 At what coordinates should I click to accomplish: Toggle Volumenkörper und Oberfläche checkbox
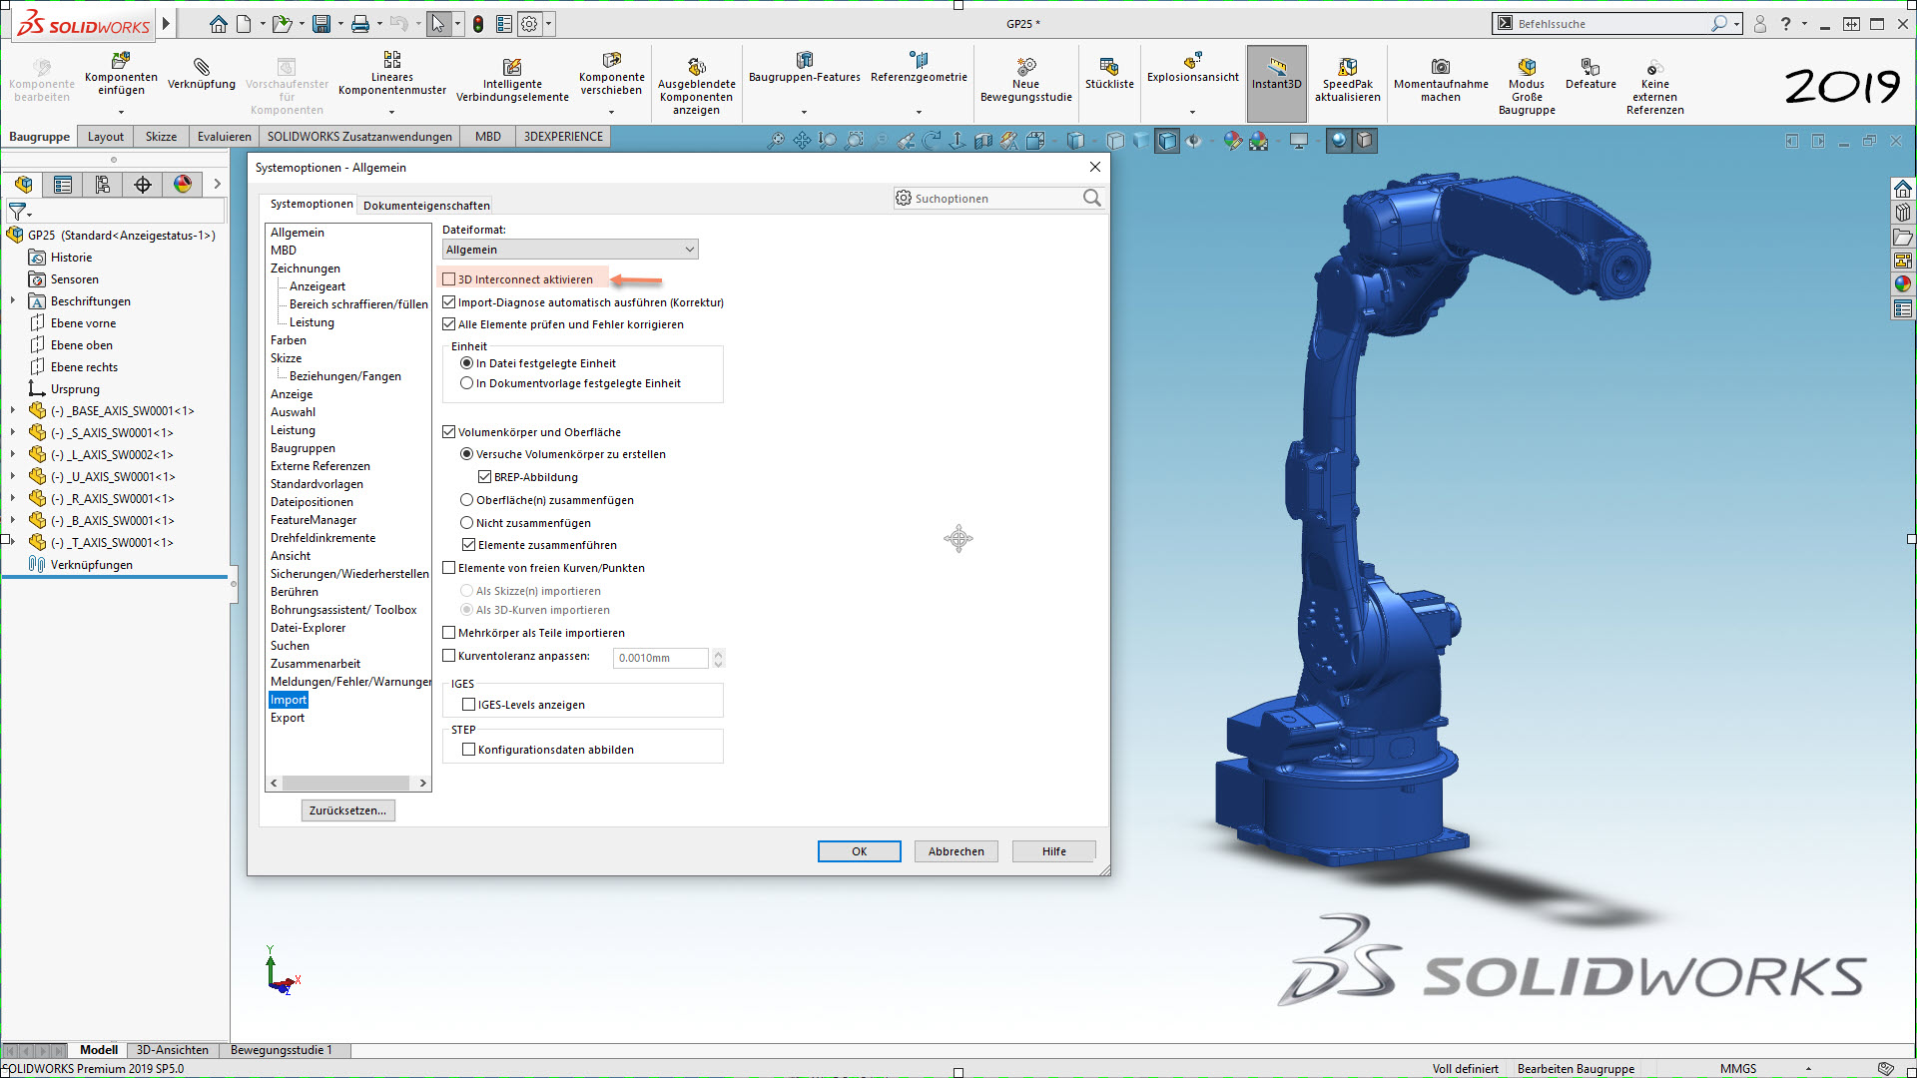click(x=449, y=432)
